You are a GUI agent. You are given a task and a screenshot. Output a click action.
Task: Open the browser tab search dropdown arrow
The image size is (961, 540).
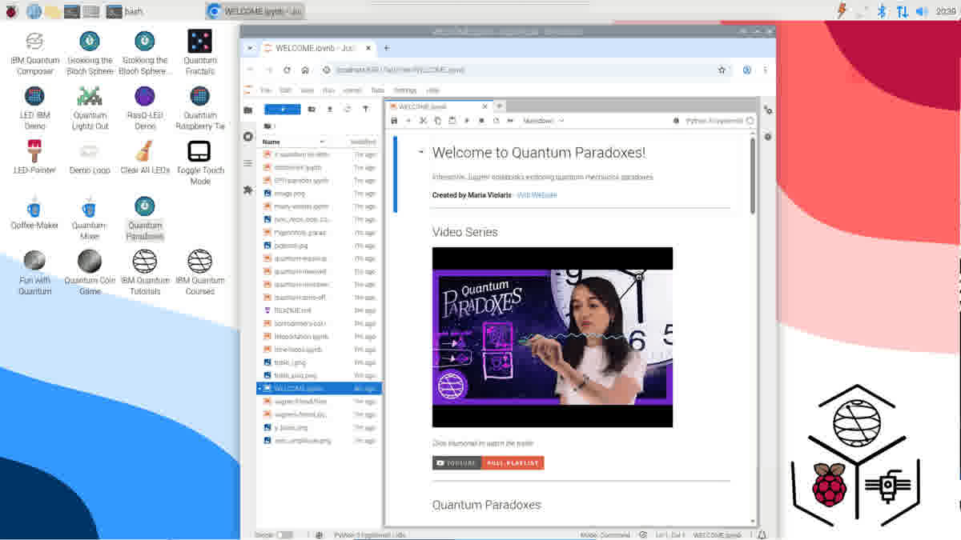pyautogui.click(x=250, y=48)
